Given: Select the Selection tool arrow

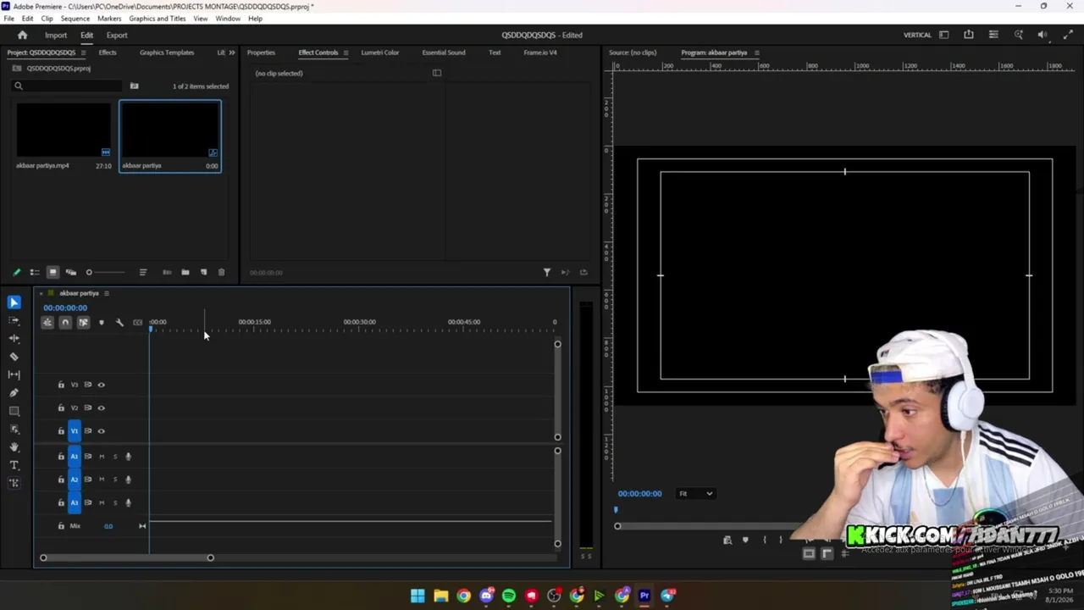Looking at the screenshot, I should coord(14,302).
